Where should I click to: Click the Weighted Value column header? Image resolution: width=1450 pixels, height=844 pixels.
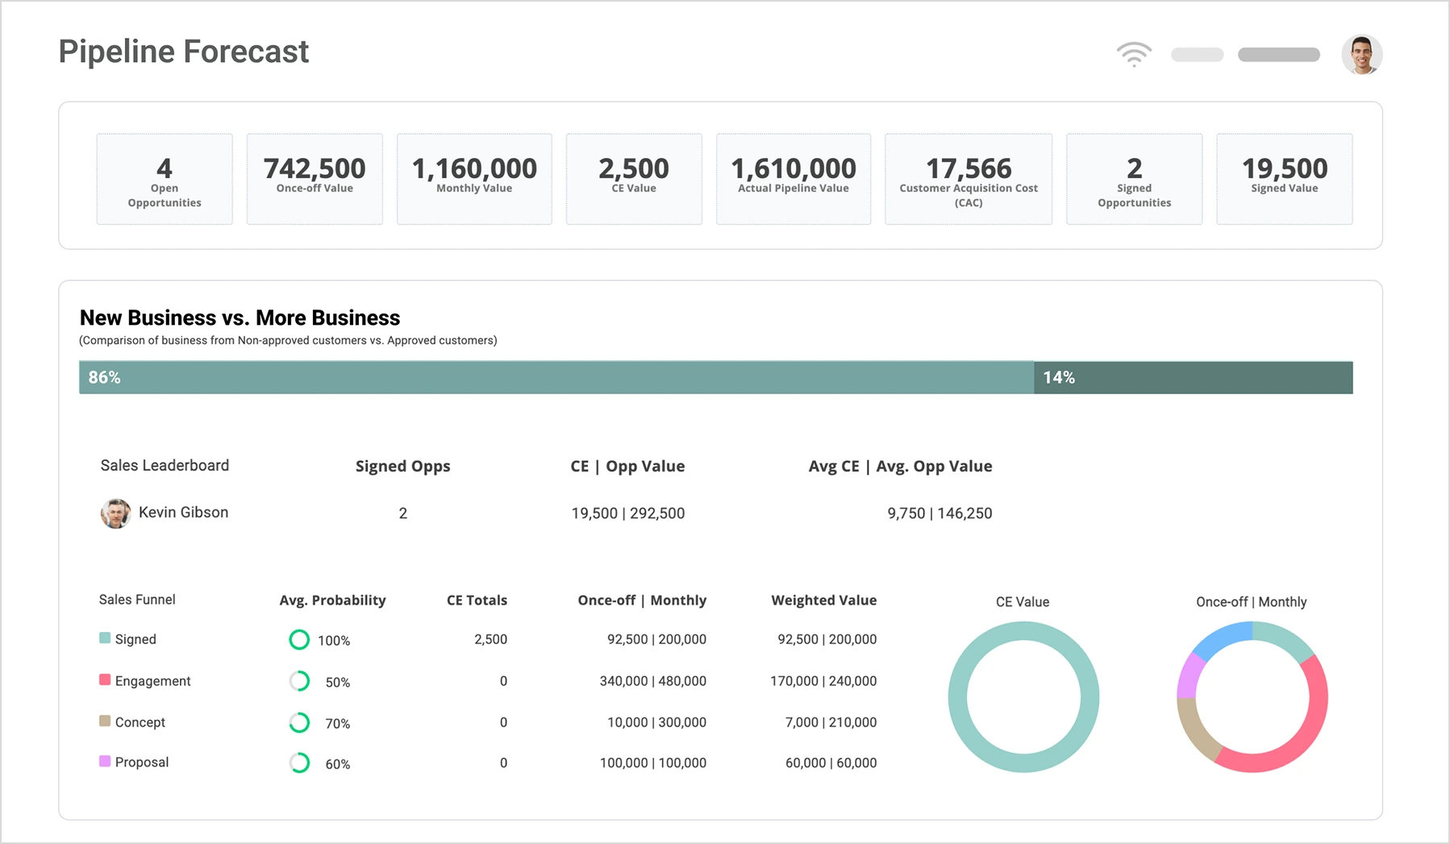click(x=823, y=601)
